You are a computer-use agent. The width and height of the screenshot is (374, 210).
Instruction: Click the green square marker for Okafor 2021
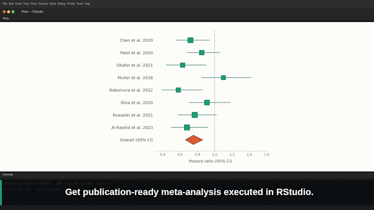(x=183, y=65)
